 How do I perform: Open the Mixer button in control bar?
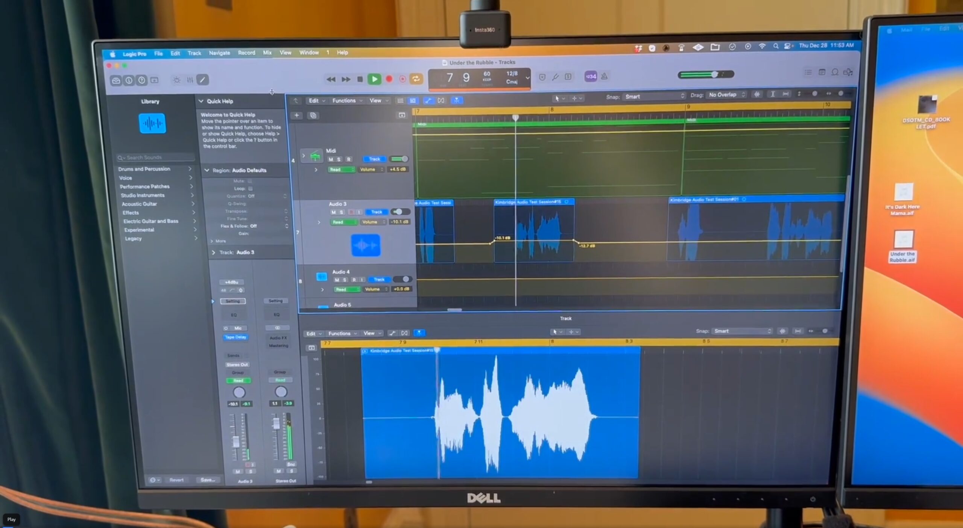190,80
